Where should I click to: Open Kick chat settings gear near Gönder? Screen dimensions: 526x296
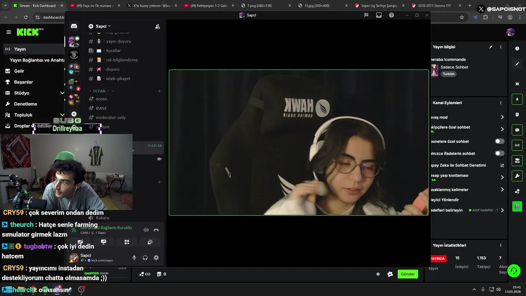click(378, 274)
